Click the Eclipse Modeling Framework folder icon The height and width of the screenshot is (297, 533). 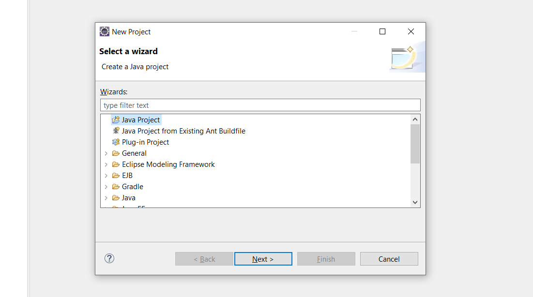(116, 164)
